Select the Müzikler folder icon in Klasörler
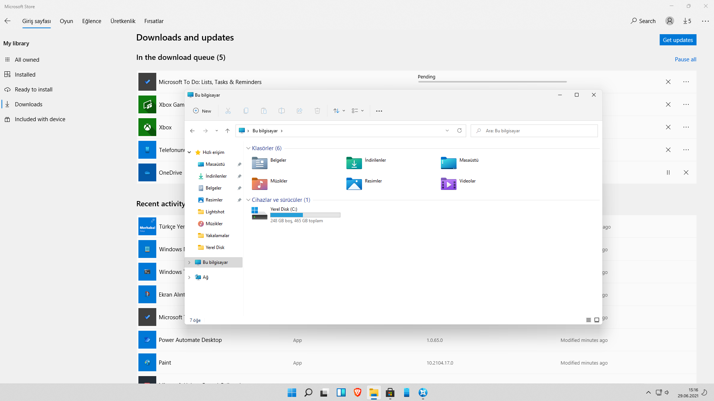The width and height of the screenshot is (714, 401). (260, 184)
